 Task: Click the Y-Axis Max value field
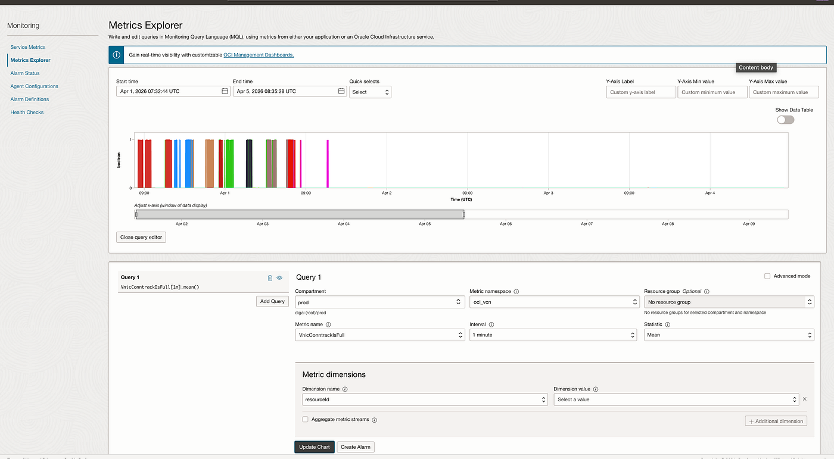point(784,92)
